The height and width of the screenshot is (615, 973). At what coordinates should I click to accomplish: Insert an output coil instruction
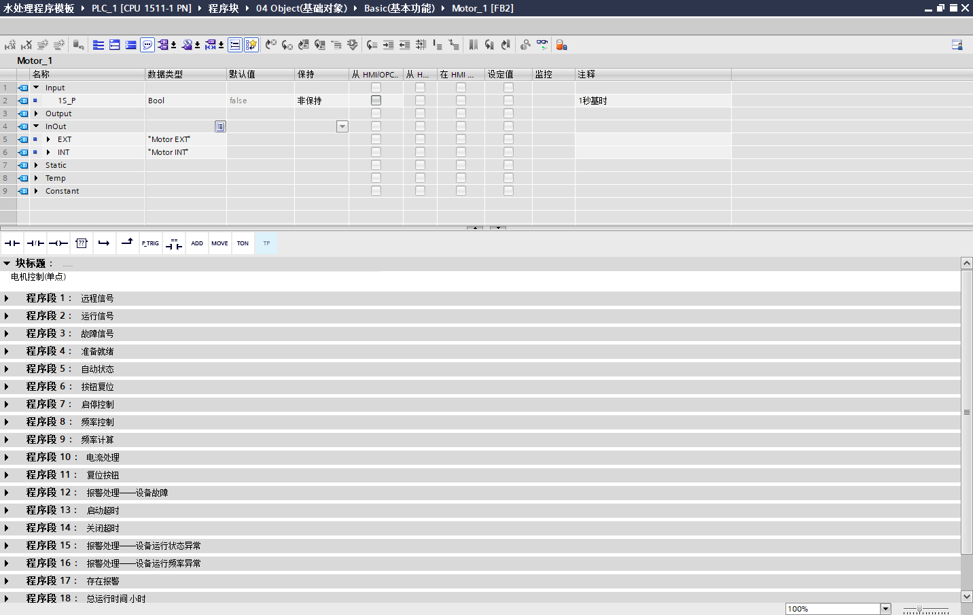[58, 243]
